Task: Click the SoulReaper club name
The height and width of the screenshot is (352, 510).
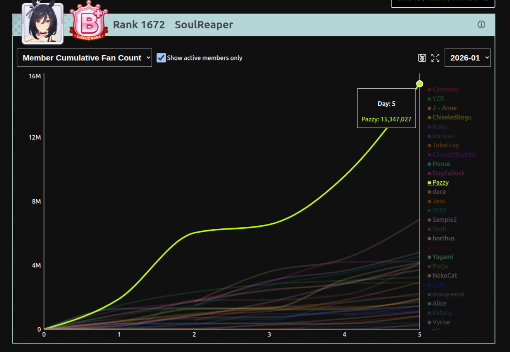Action: (204, 24)
